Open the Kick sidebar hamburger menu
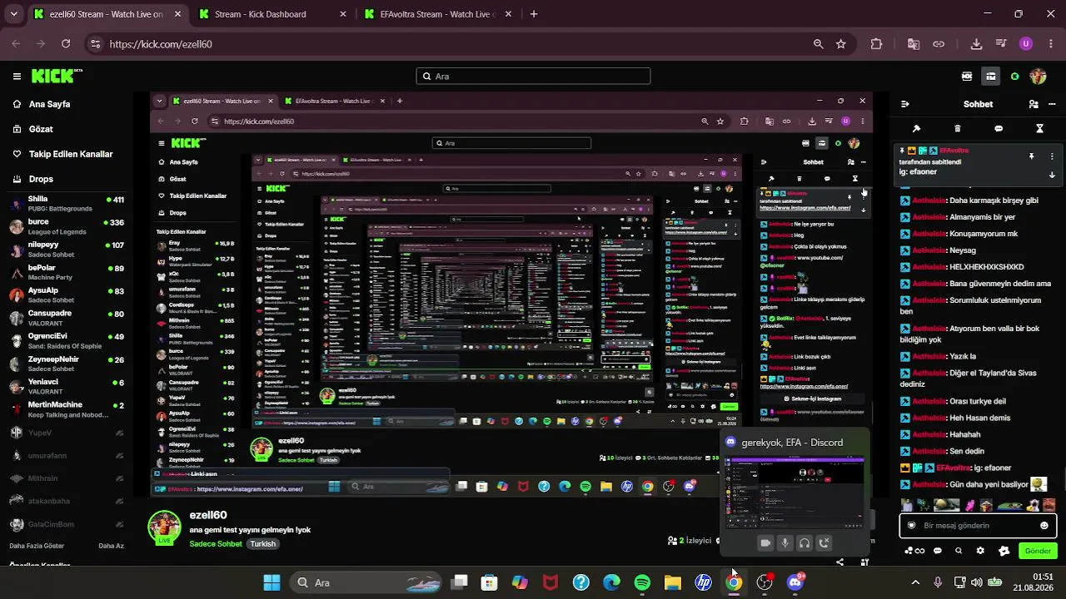This screenshot has width=1066, height=599. coord(17,77)
